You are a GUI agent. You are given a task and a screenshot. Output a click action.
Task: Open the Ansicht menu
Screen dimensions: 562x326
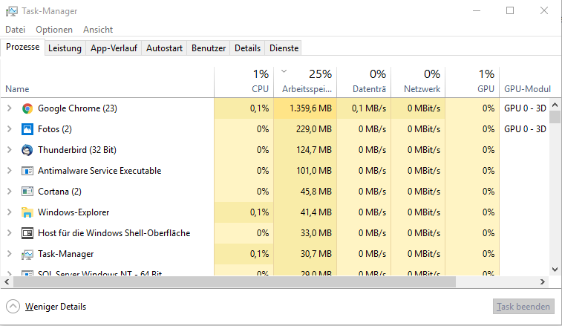(98, 30)
